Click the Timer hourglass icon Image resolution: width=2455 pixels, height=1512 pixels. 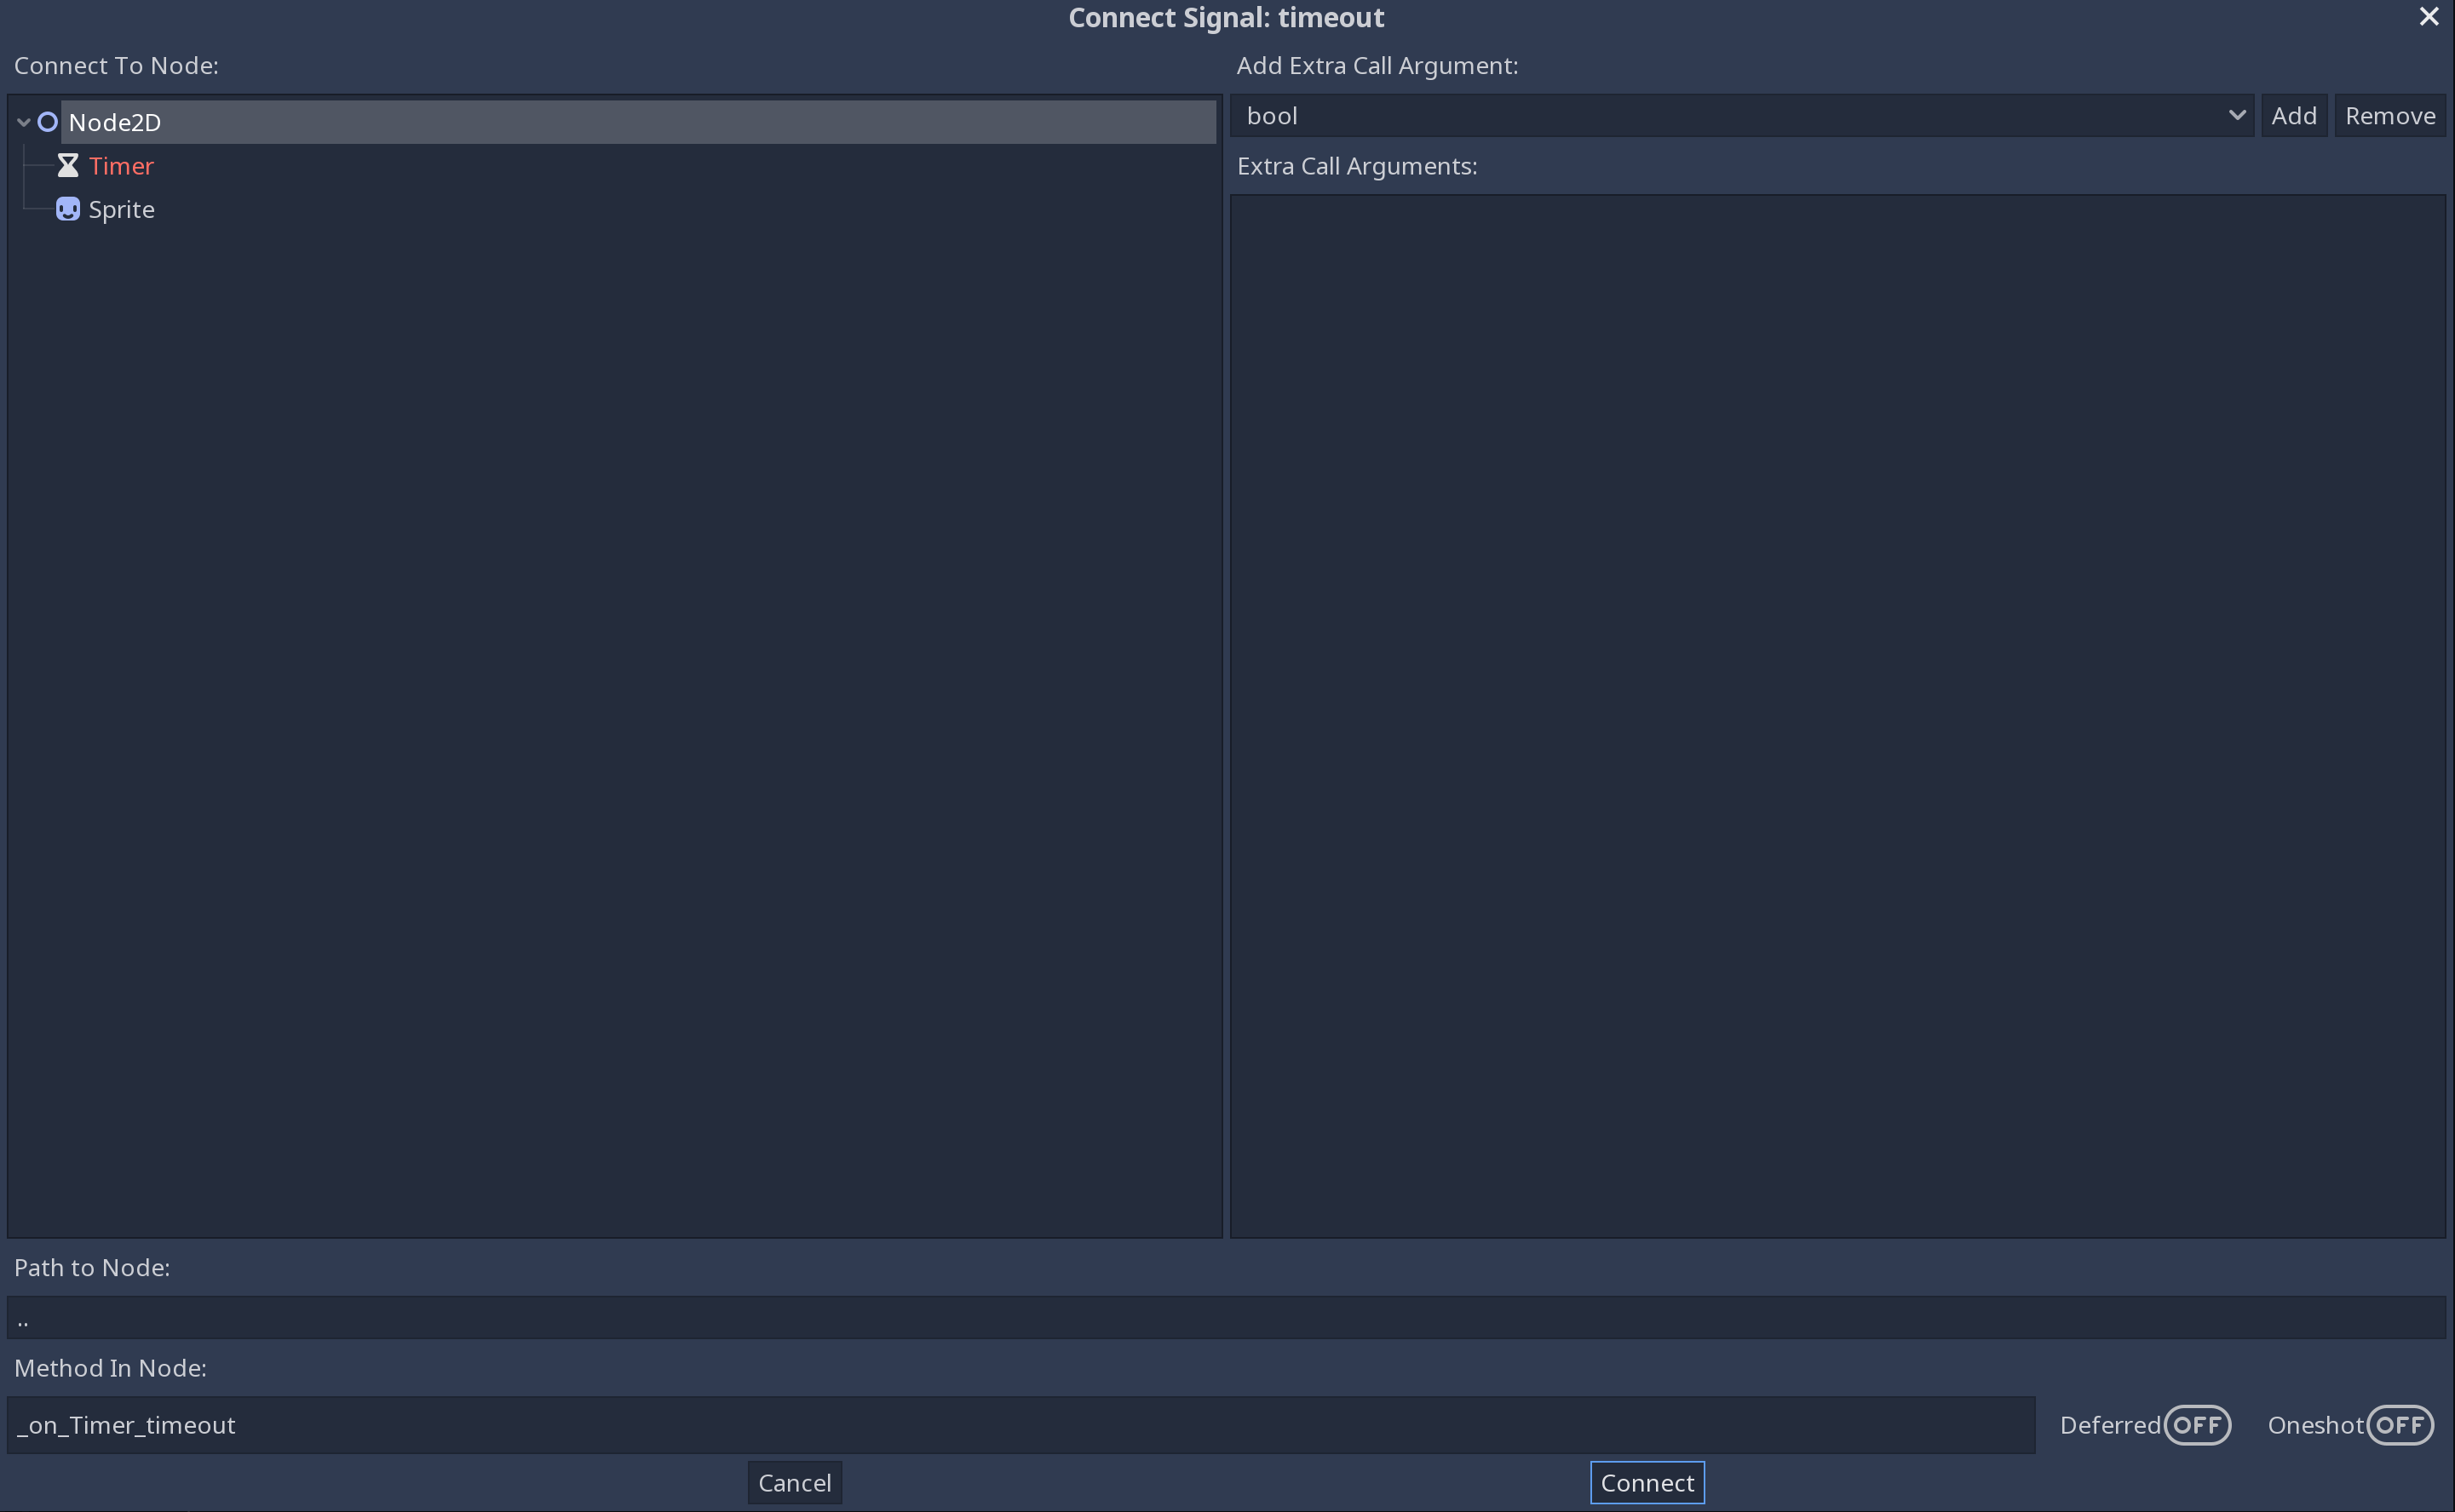point(67,166)
